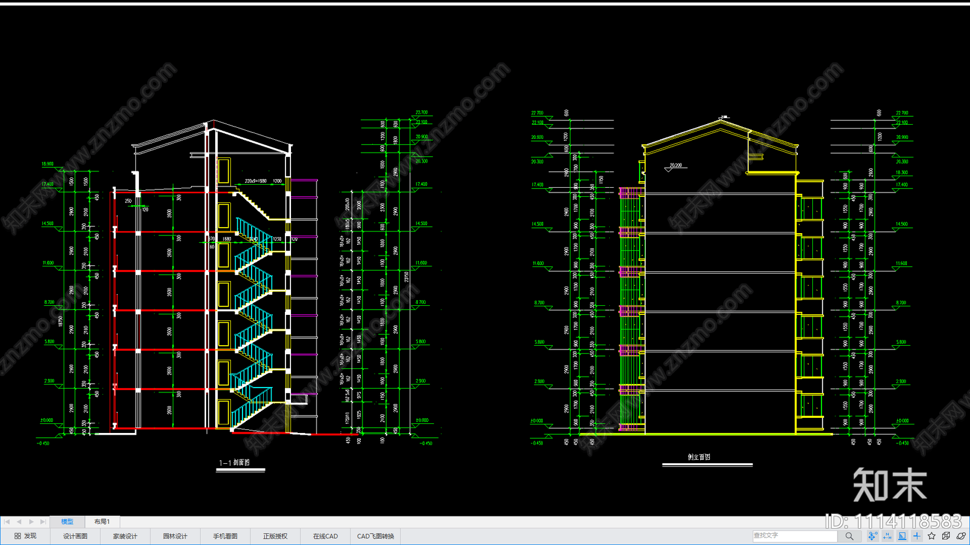Focus the 查找文字 search text field

[795, 536]
